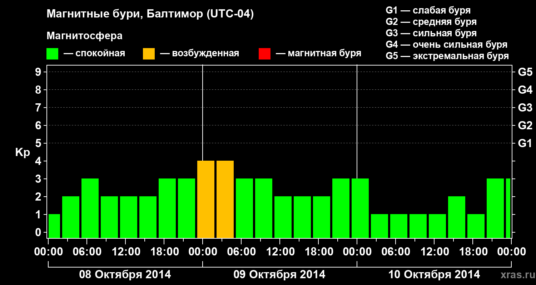
Task: Click the 06:00 time label of 08 Октября
Action: (87, 252)
